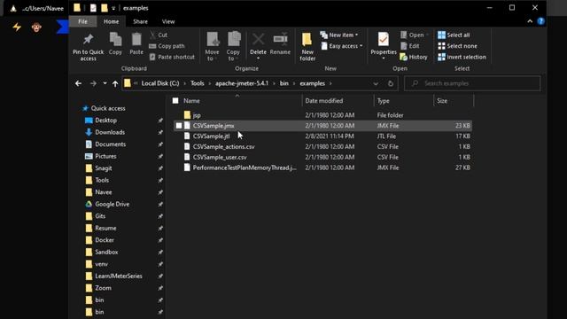The height and width of the screenshot is (319, 567).
Task: Click Invert selection
Action: (462, 57)
